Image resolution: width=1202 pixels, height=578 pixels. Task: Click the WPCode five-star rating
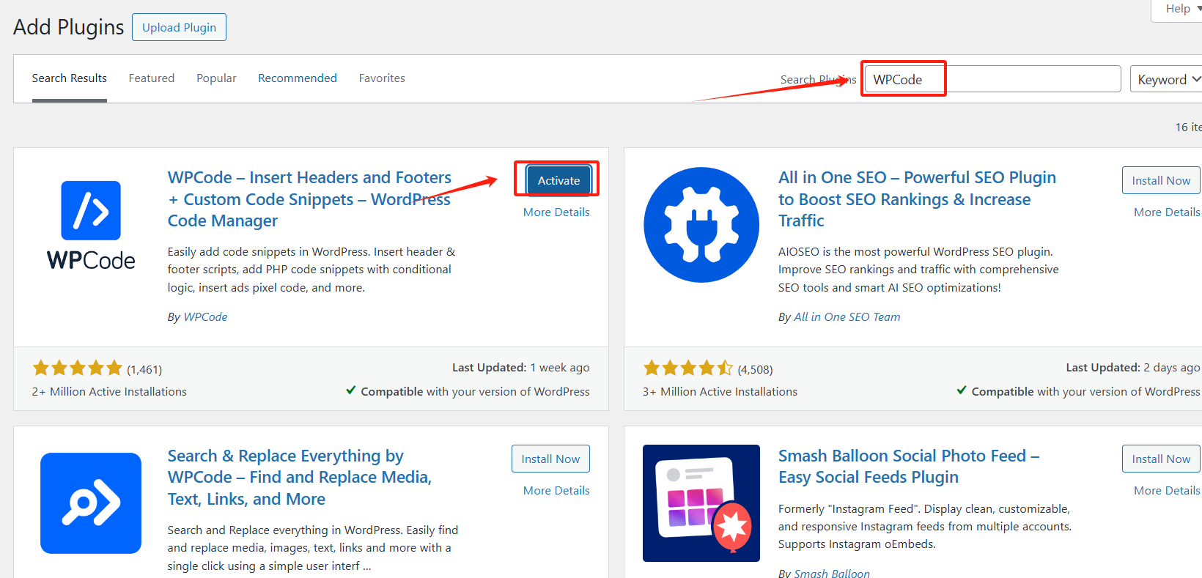click(77, 368)
